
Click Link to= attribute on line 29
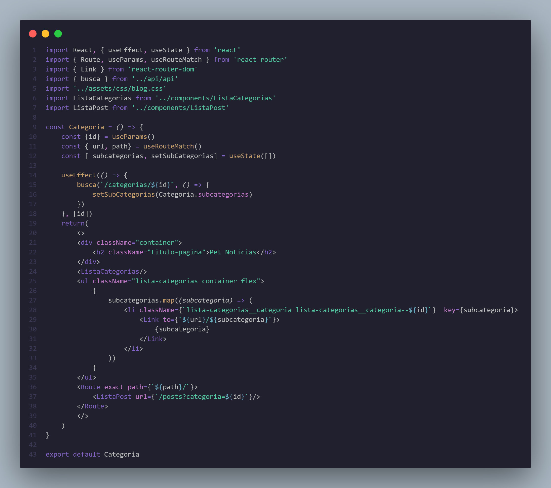pyautogui.click(x=219, y=320)
